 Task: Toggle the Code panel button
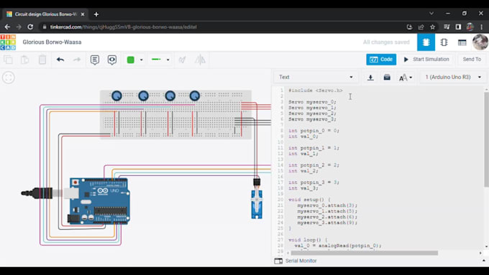pos(381,59)
